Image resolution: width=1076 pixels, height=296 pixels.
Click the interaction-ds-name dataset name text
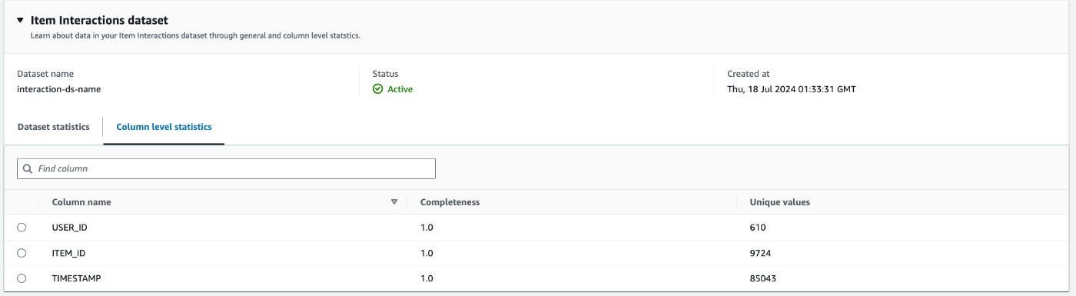[x=59, y=89]
